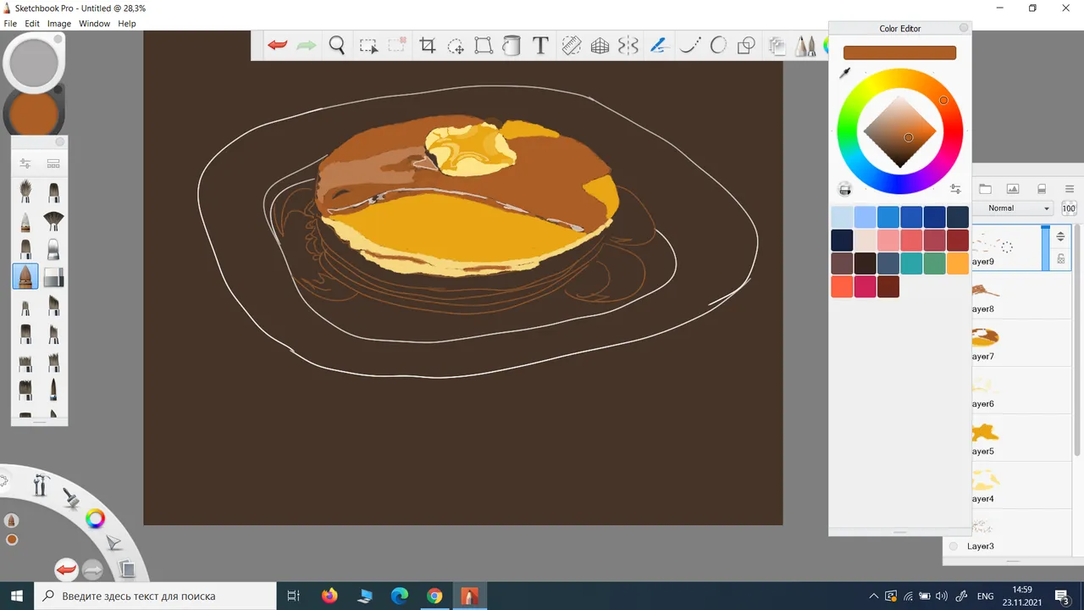This screenshot has width=1084, height=610.
Task: Pick the orange swatch in color palette
Action: pyautogui.click(x=958, y=263)
